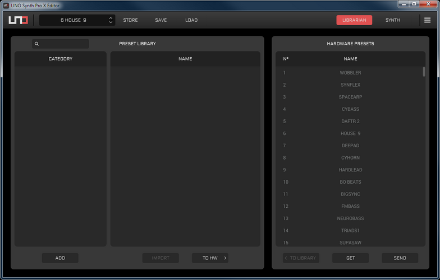This screenshot has width=440, height=280.
Task: Focus the preset library search field
Action: point(61,44)
